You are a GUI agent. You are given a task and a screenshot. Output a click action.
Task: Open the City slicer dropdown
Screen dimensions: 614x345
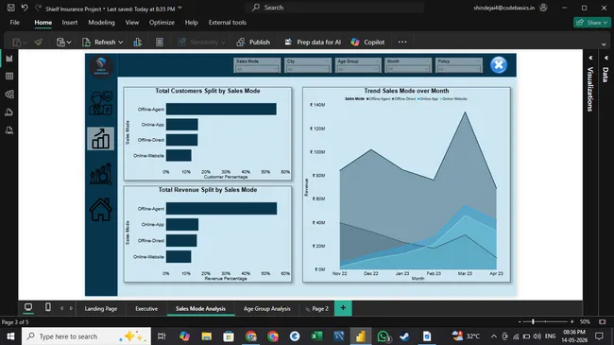tap(307, 69)
